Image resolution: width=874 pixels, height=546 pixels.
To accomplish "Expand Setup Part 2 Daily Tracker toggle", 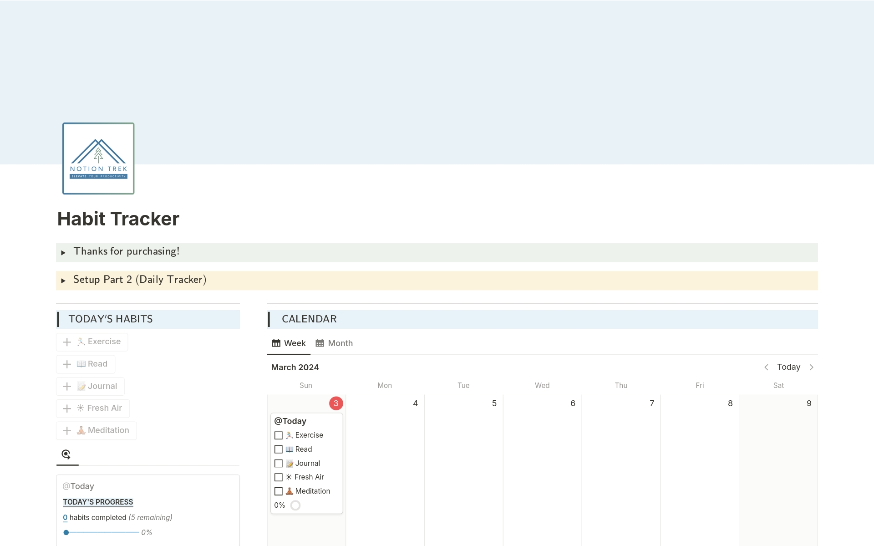I will [63, 281].
